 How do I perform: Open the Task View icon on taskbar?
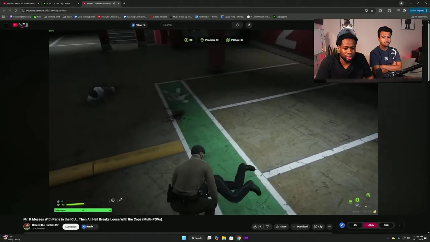click(209, 238)
